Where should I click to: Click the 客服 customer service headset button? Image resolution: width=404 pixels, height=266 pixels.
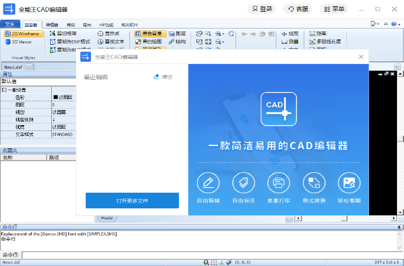298,9
